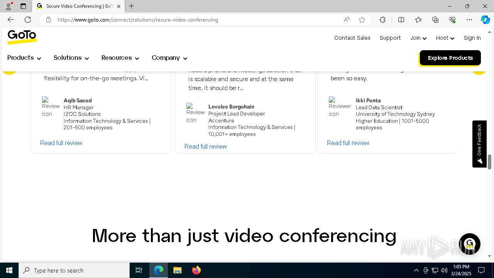Open browser Extensions menu
Viewport: 494px width, 278px height.
(x=382, y=20)
